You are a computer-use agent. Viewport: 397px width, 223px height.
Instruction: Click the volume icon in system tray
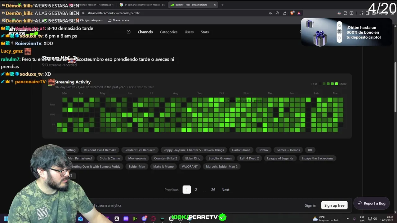[x=376, y=219]
